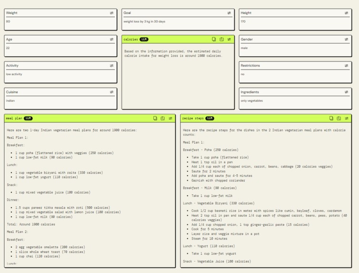Click 'Breakfast - Poha (250 calories)' heading
359x273 pixels.
210,150
